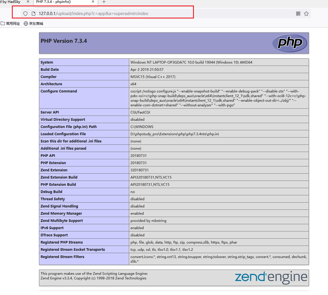
Task: Click Registered PHP Streams label
Action: (x=62, y=242)
